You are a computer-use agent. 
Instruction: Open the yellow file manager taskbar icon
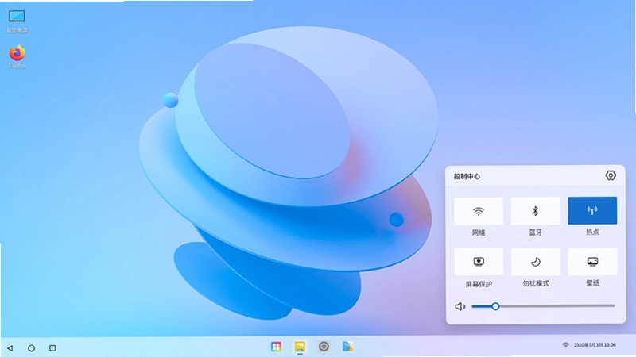300,347
